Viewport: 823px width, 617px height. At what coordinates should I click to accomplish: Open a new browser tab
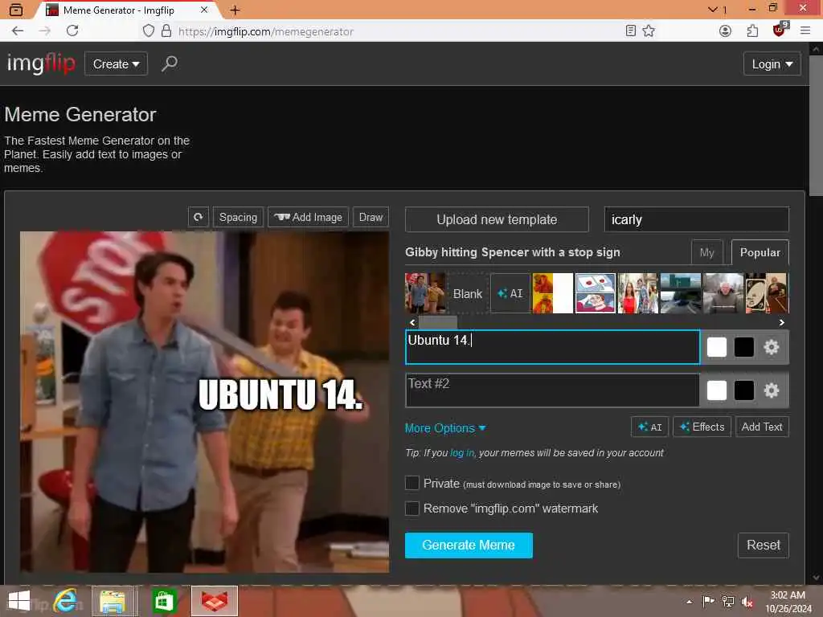click(x=235, y=10)
